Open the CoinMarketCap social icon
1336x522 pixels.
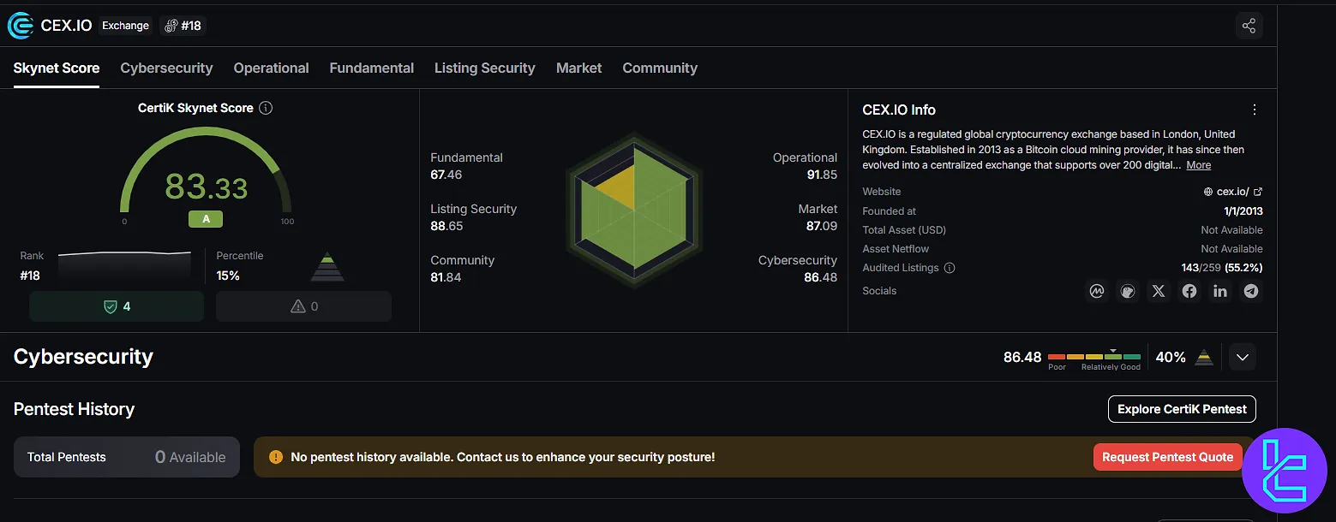click(x=1097, y=291)
